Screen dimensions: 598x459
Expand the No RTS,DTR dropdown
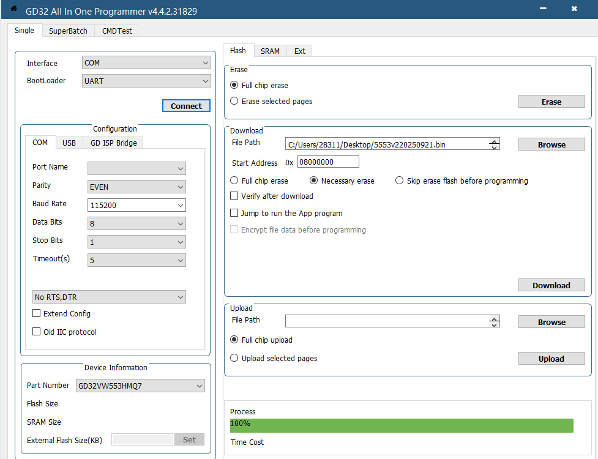click(x=109, y=297)
